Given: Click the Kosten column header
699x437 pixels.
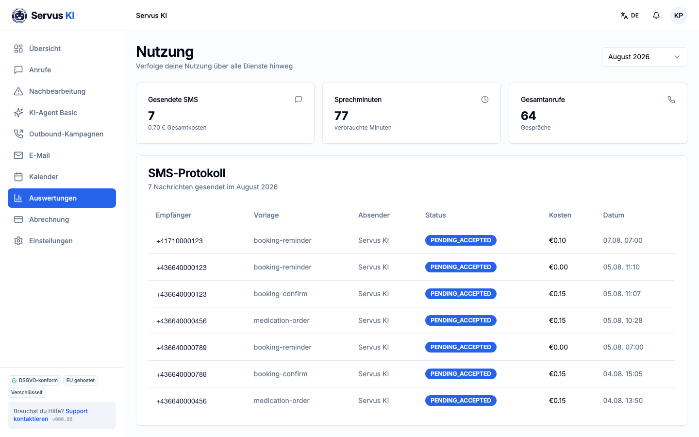Looking at the screenshot, I should click(x=560, y=215).
